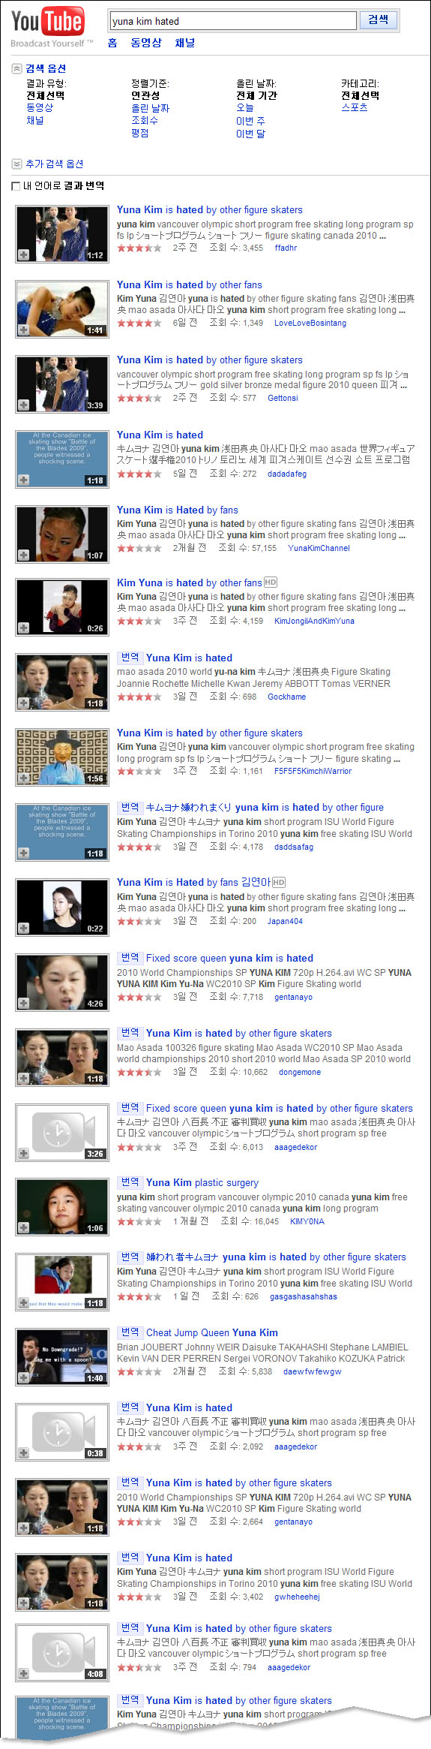Open uploader channel YunaKimChannel
The height and width of the screenshot is (1749, 431).
pyautogui.click(x=319, y=548)
